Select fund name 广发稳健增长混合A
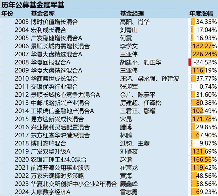Screen dimensions: 218x196 [x=56, y=38]
